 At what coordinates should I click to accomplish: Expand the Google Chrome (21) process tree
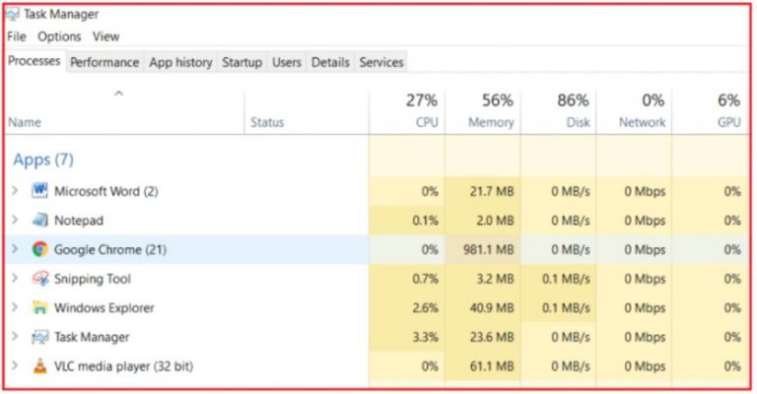(15, 249)
